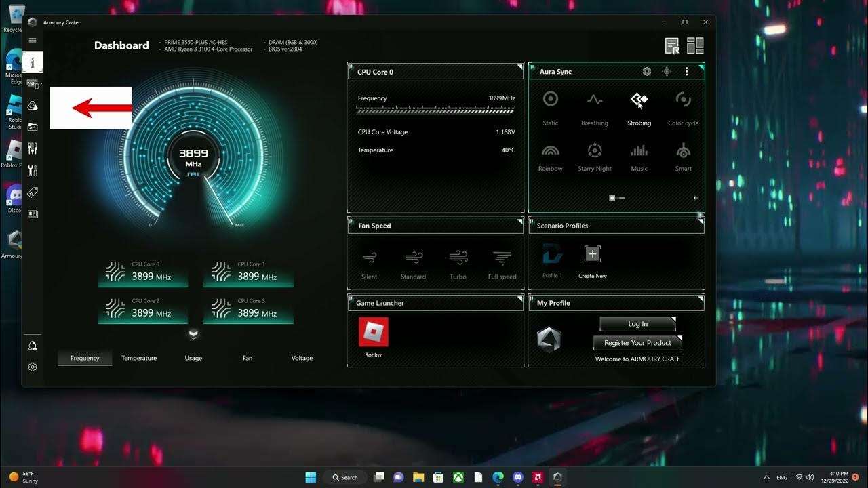This screenshot has height=488, width=868.
Task: Switch to Usage tab
Action: pyautogui.click(x=193, y=358)
